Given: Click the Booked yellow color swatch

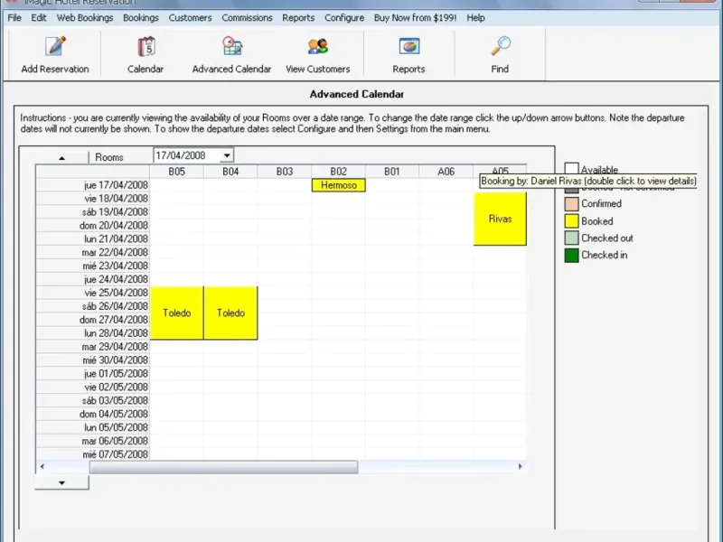Looking at the screenshot, I should (572, 221).
